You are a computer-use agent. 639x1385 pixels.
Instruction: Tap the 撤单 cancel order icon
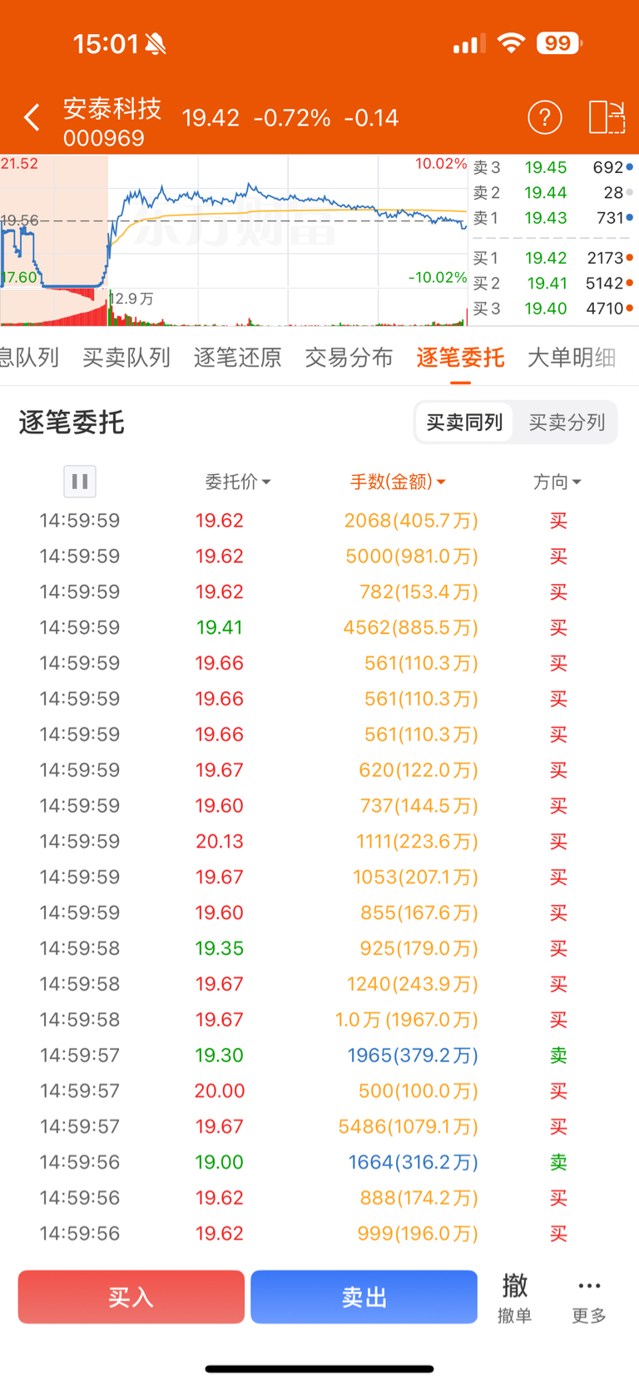click(514, 1297)
